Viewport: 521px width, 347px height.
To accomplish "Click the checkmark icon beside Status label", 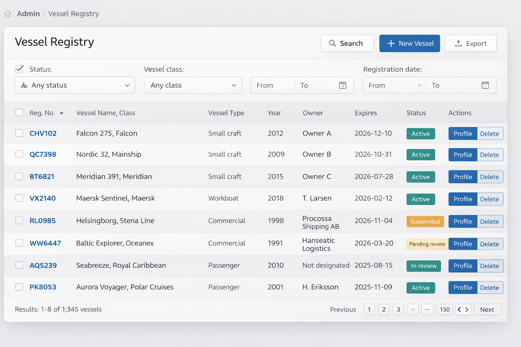I will [x=19, y=69].
